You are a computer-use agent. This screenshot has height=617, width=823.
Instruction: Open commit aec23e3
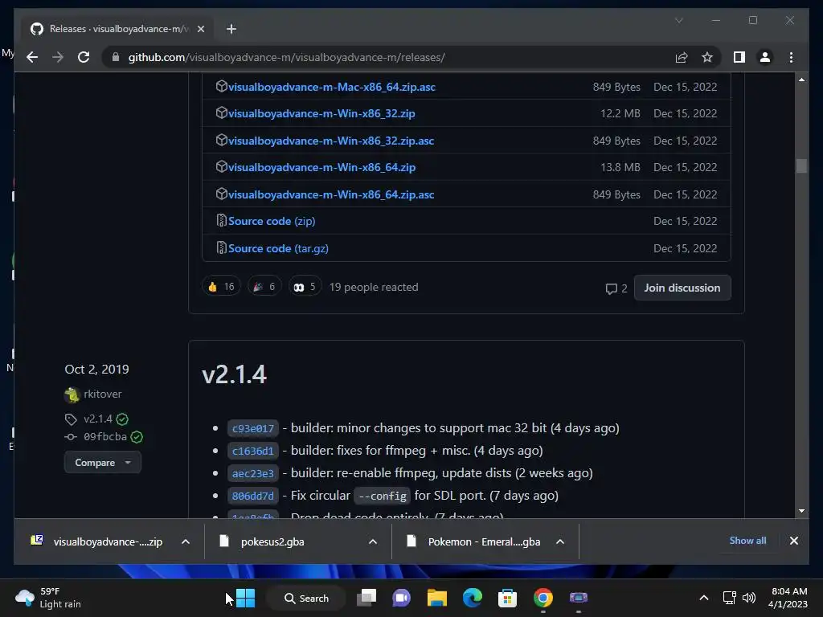[x=252, y=473]
